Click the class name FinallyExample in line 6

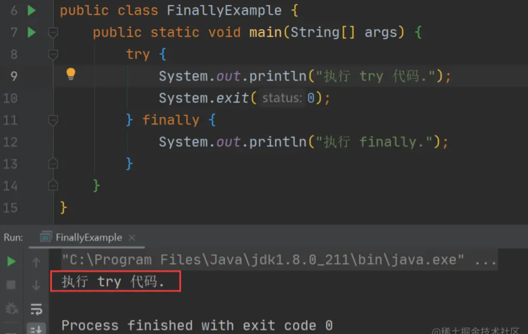(x=224, y=10)
